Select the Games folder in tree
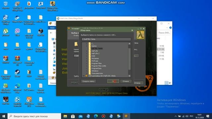 tap(94, 46)
